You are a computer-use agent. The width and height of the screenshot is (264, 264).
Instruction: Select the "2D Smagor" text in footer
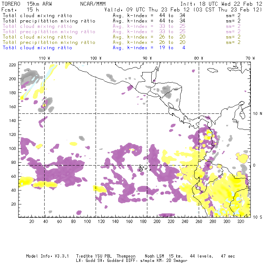177,260
